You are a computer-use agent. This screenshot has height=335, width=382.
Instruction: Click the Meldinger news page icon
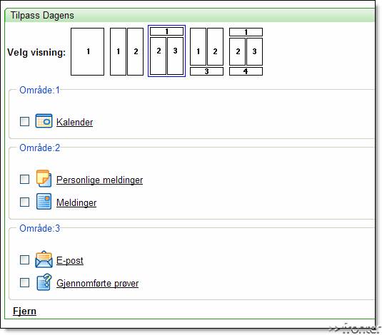pos(44,202)
